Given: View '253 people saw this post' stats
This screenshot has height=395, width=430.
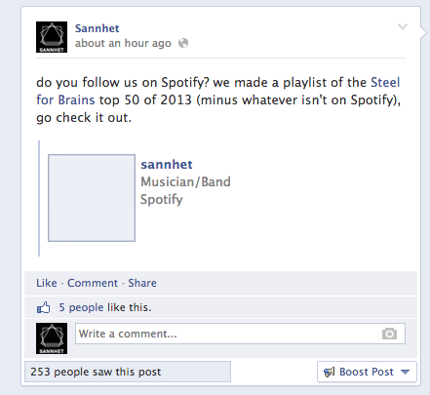Looking at the screenshot, I should (128, 372).
